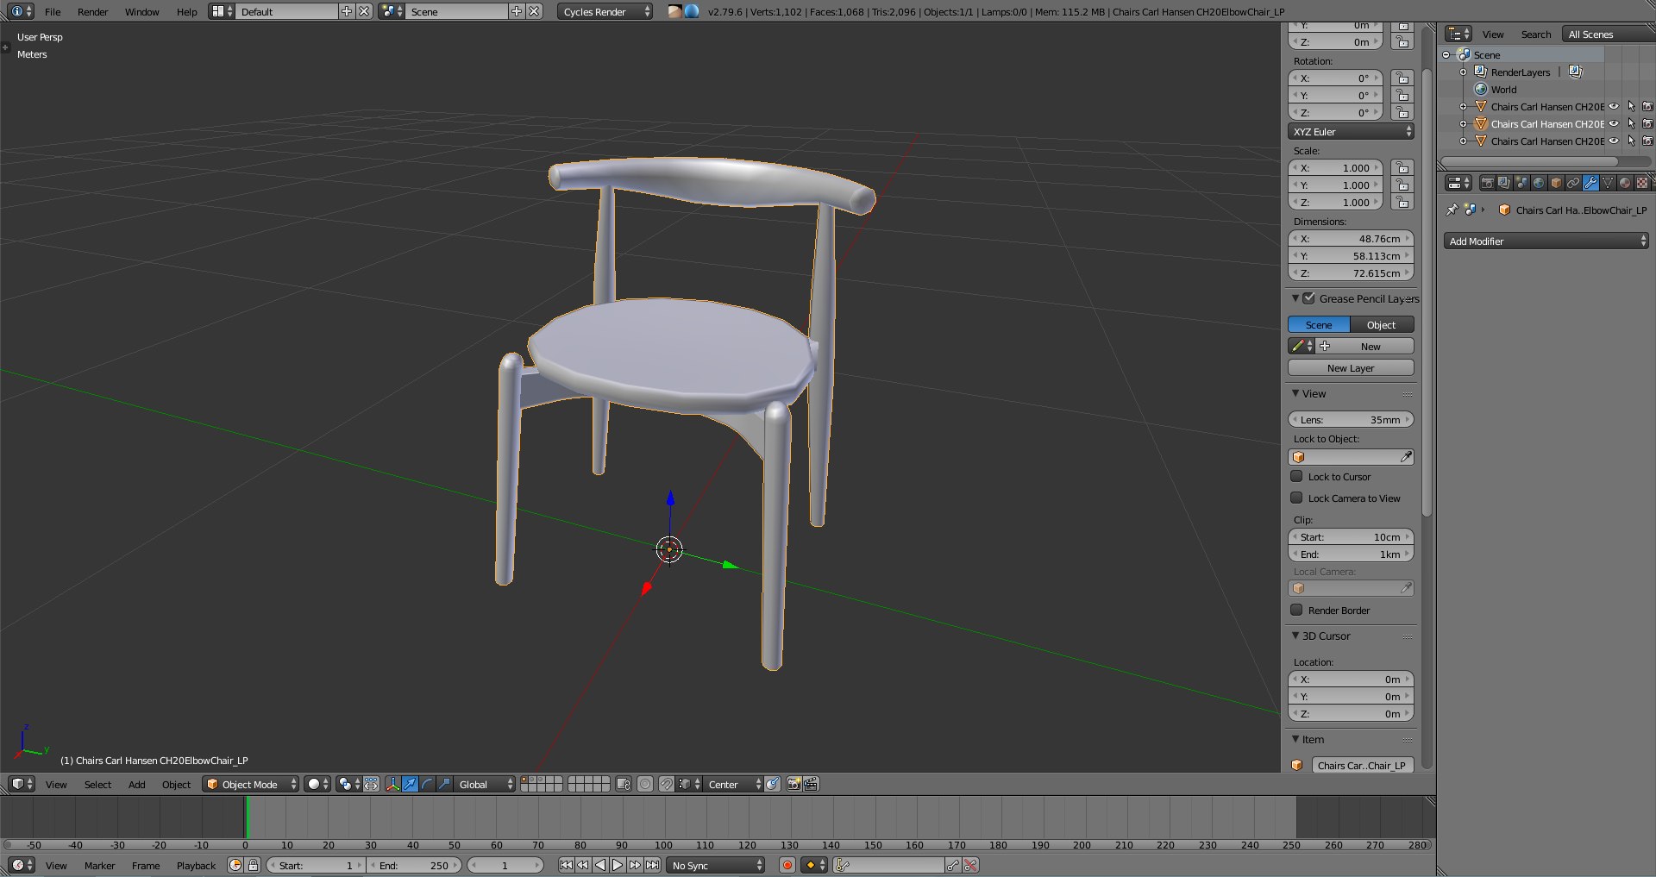The width and height of the screenshot is (1656, 877).
Task: Select the Scale manipulator icon
Action: 445,784
